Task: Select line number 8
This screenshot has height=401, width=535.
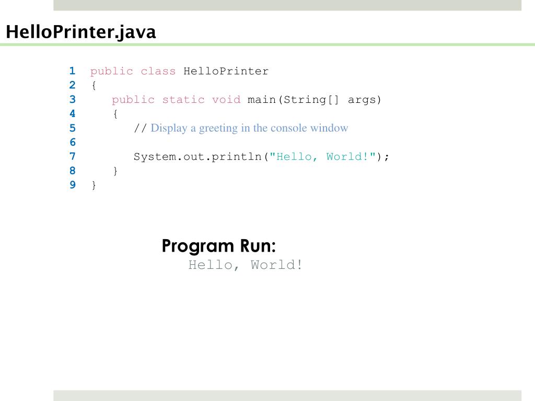Action: (72, 171)
